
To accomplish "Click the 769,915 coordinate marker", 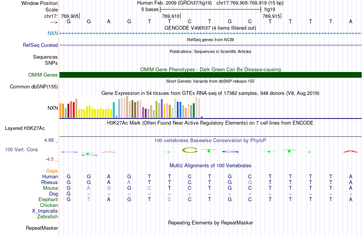I will coord(271,16).
